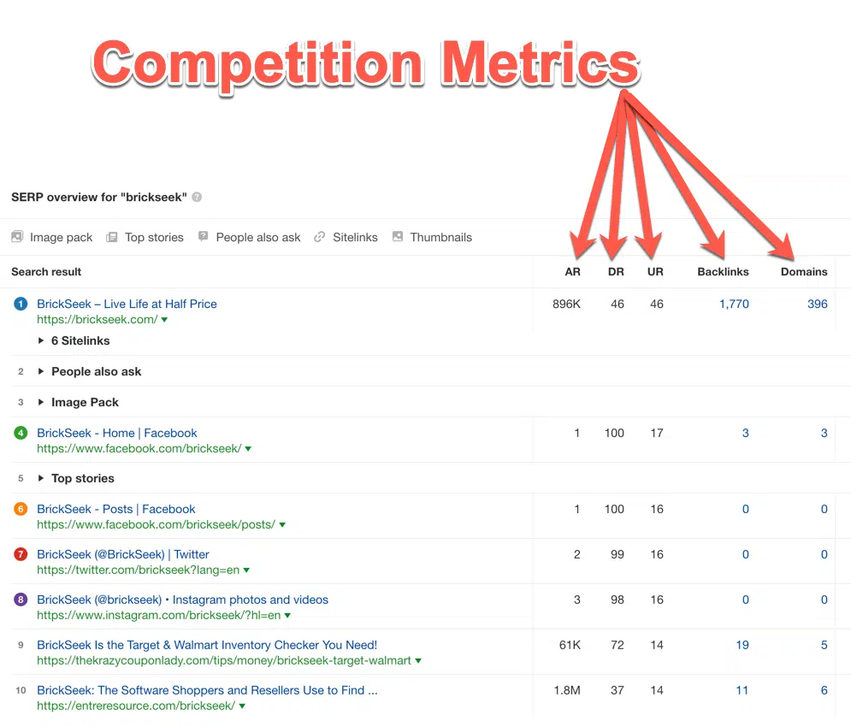
Task: Click the green badge on the Facebook Home result
Action: 20,433
